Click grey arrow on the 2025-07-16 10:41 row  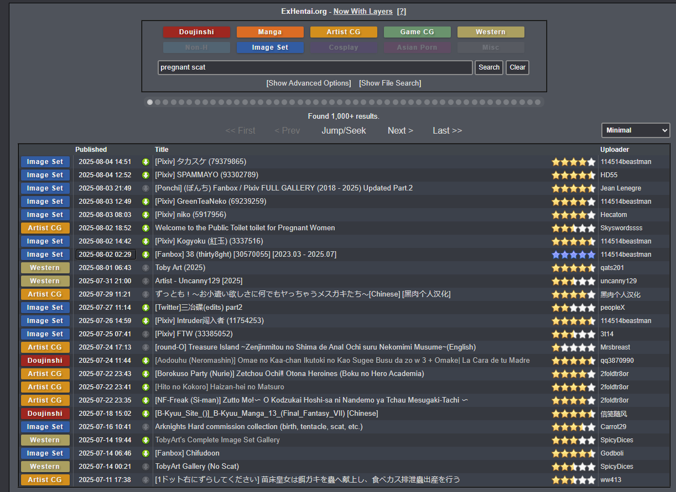point(146,427)
